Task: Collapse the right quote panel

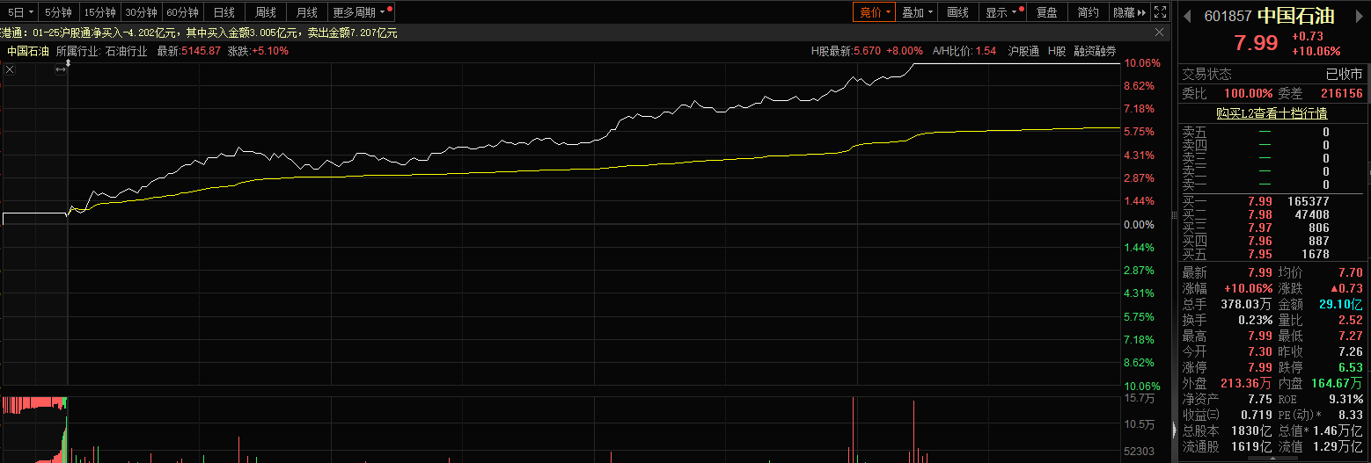Action: [x=1174, y=430]
